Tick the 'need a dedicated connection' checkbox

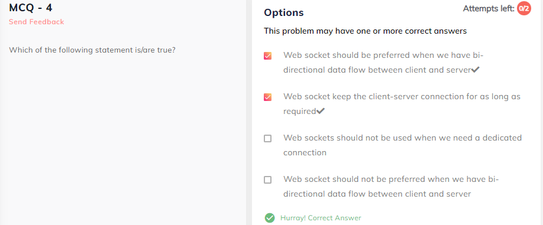click(267, 139)
